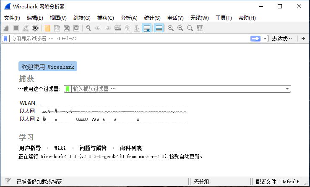Select the 以太网 interface row

tap(103, 111)
